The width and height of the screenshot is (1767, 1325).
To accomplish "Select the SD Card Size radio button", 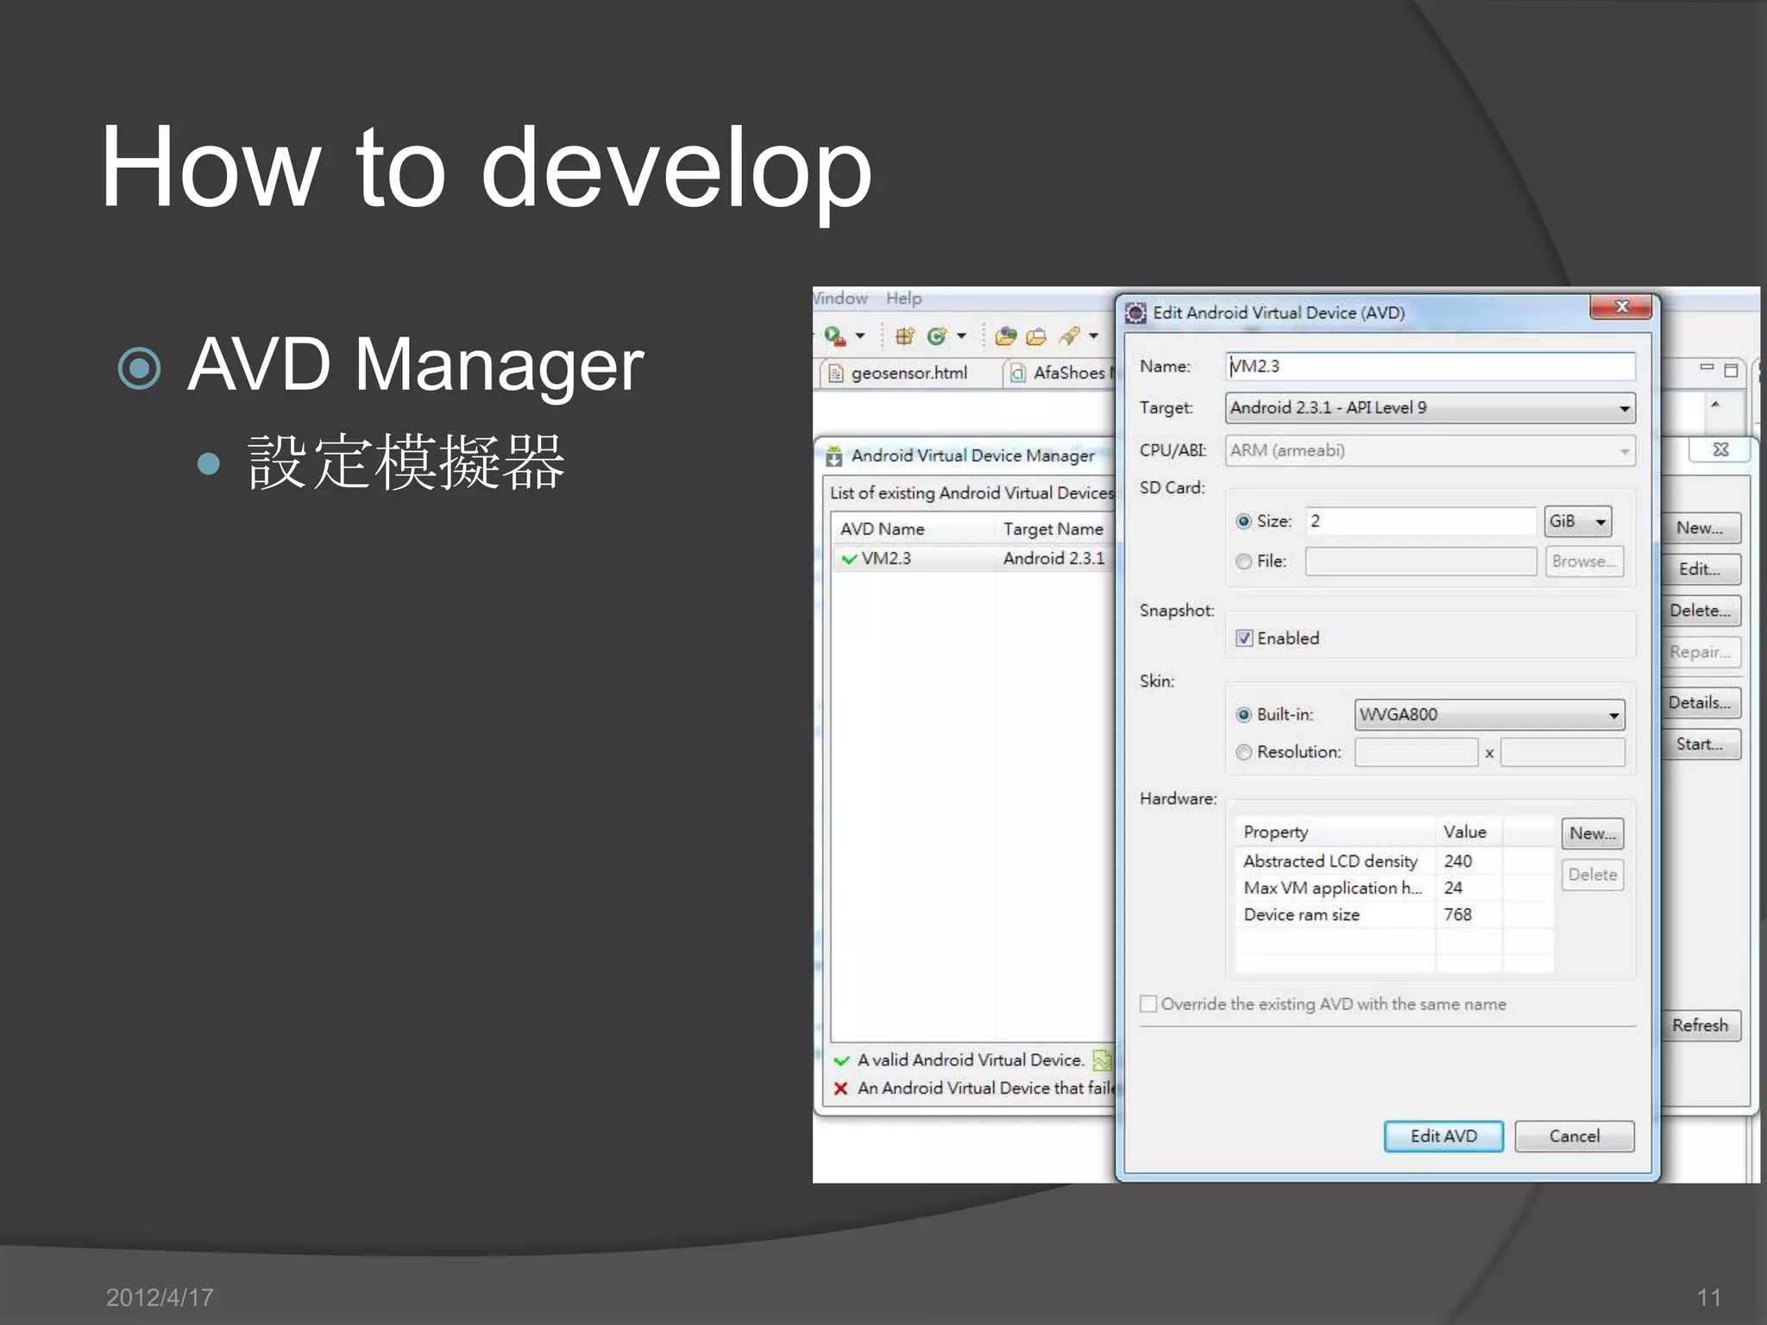I will coord(1243,521).
